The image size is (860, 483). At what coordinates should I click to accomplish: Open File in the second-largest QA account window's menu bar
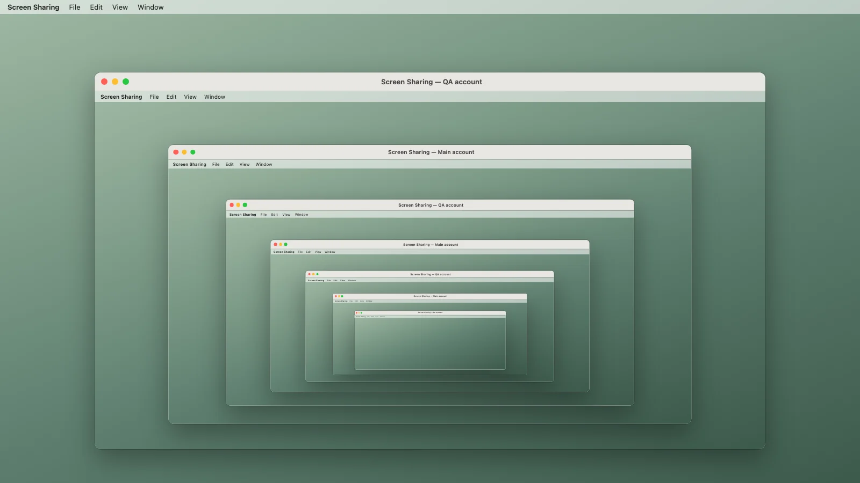point(263,215)
